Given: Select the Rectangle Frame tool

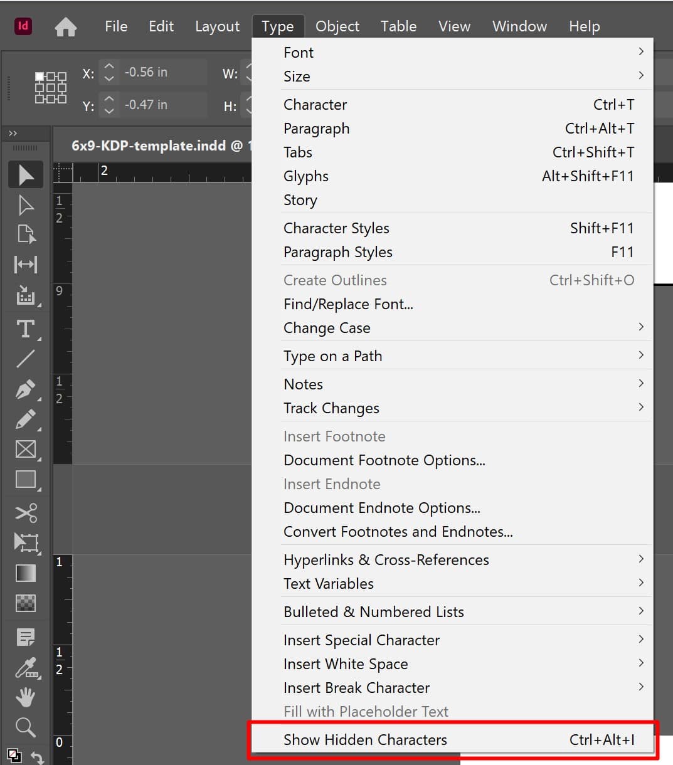Looking at the screenshot, I should 25,449.
